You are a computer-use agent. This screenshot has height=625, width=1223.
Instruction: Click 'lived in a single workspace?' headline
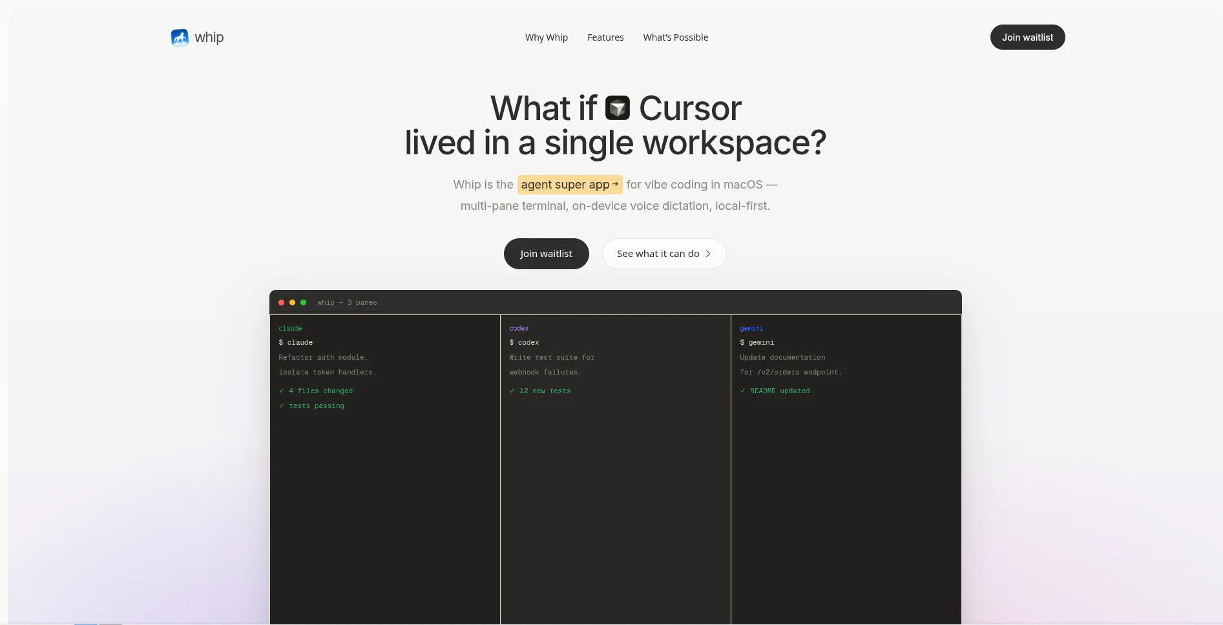(615, 143)
